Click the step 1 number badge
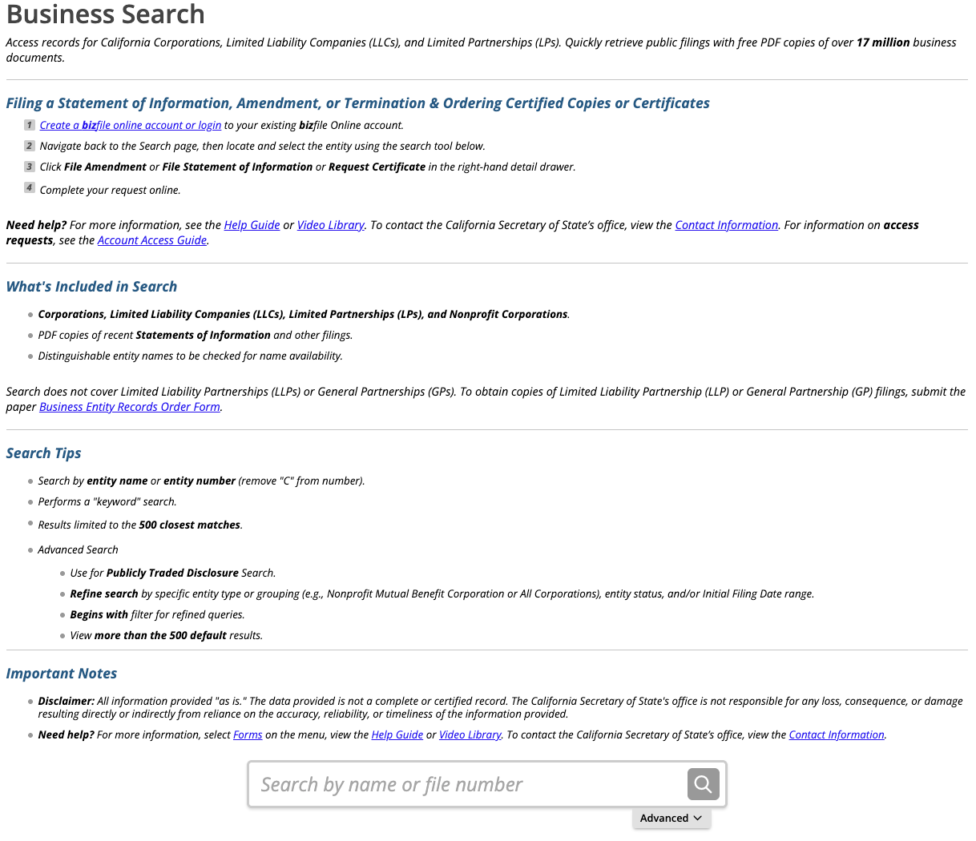Image resolution: width=976 pixels, height=841 pixels. tap(30, 125)
